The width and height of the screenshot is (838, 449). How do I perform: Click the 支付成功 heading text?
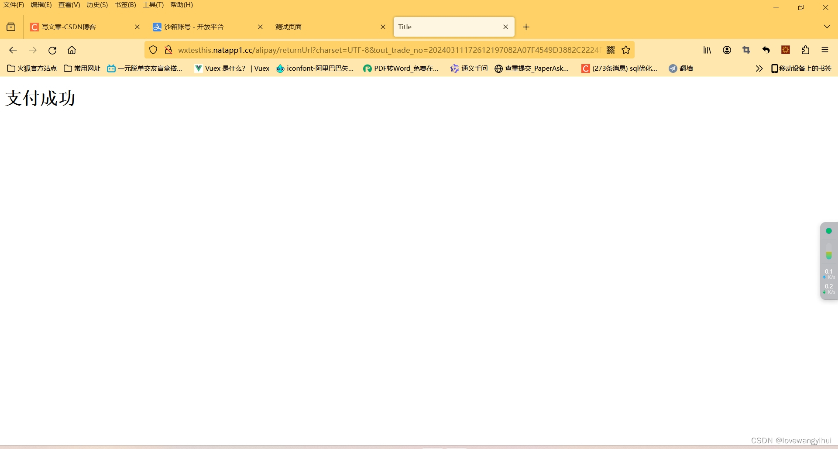point(40,98)
